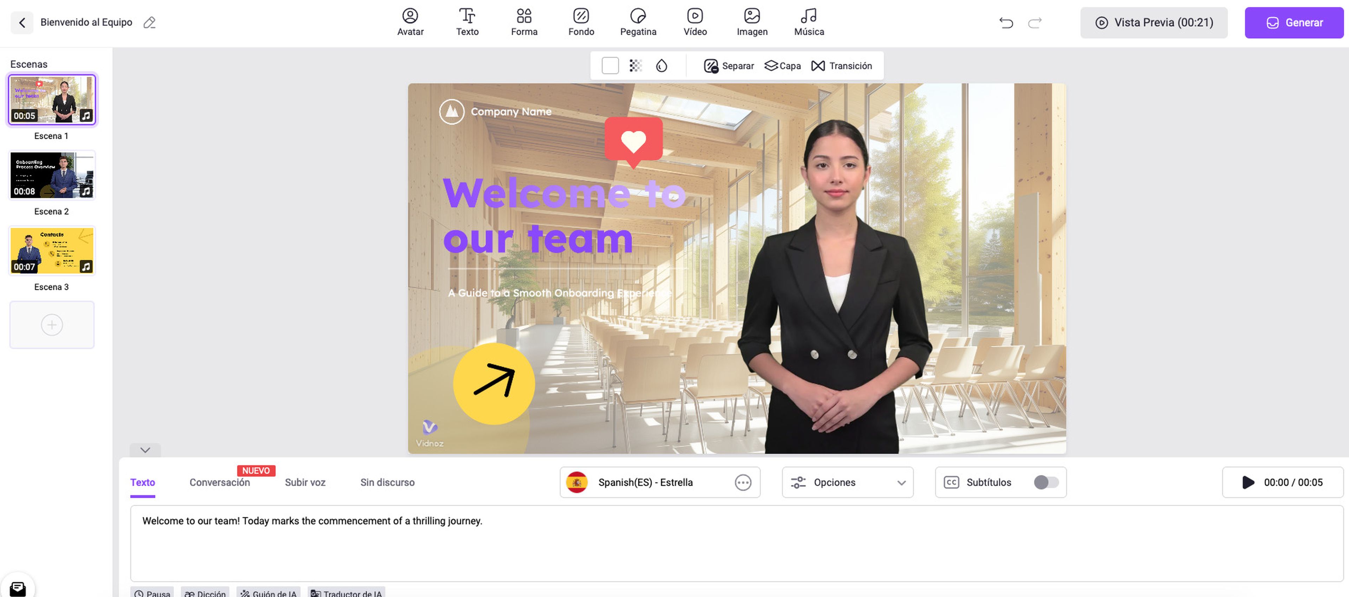Toggle the Subtítulos switch

(x=1046, y=482)
